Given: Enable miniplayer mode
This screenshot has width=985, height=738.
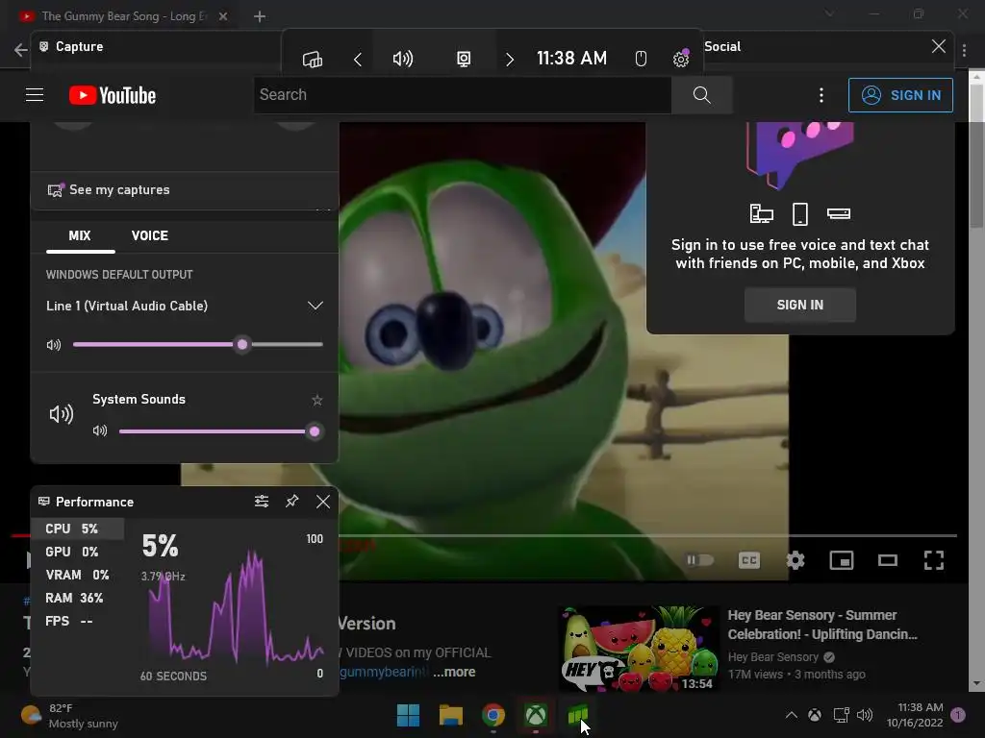Looking at the screenshot, I should [841, 560].
